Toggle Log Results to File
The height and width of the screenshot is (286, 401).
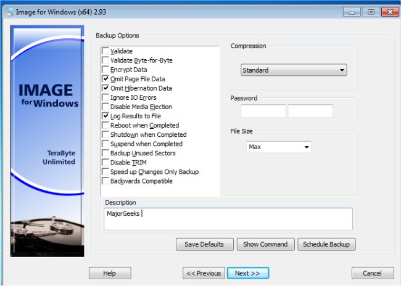[105, 116]
